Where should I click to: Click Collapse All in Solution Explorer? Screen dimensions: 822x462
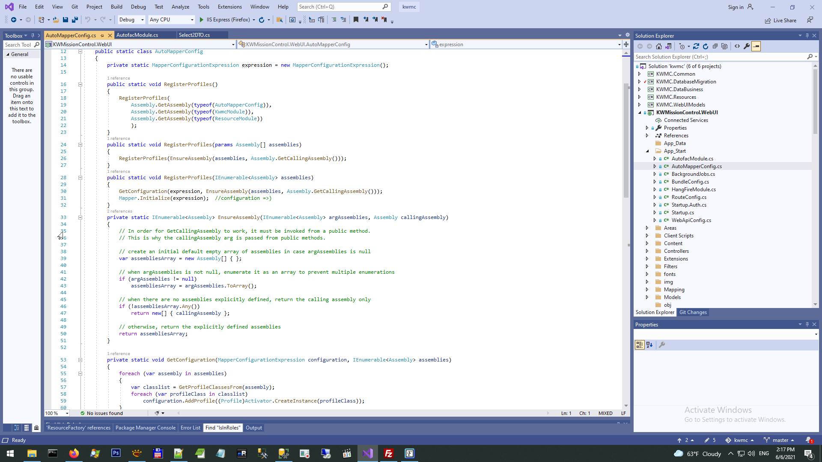point(715,46)
